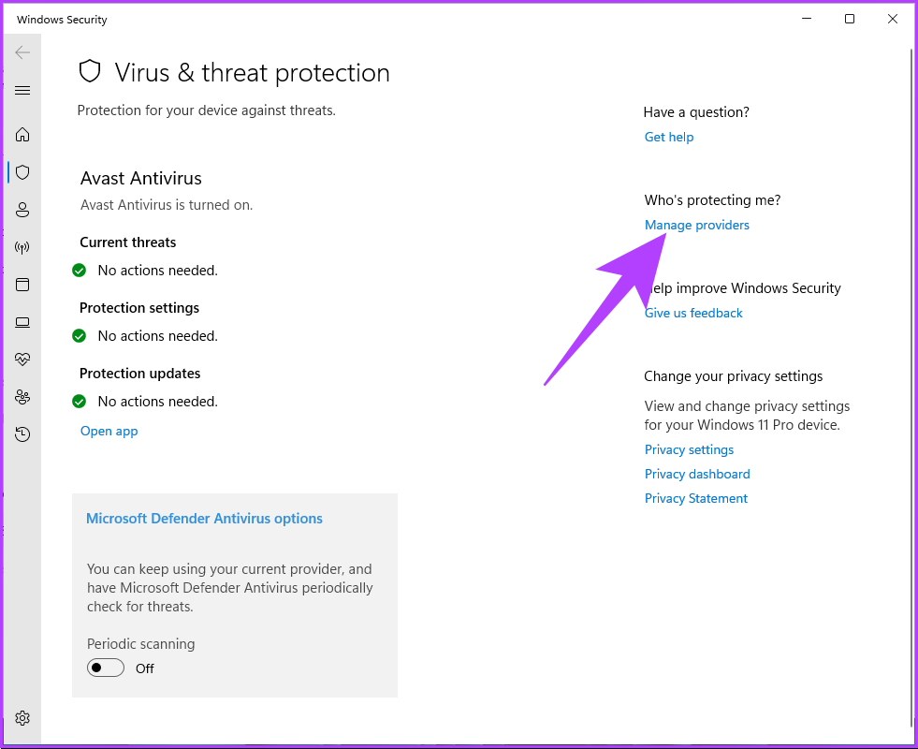Screen dimensions: 918x749
Task: Click Open app under Avast Antivirus
Action: 109,431
